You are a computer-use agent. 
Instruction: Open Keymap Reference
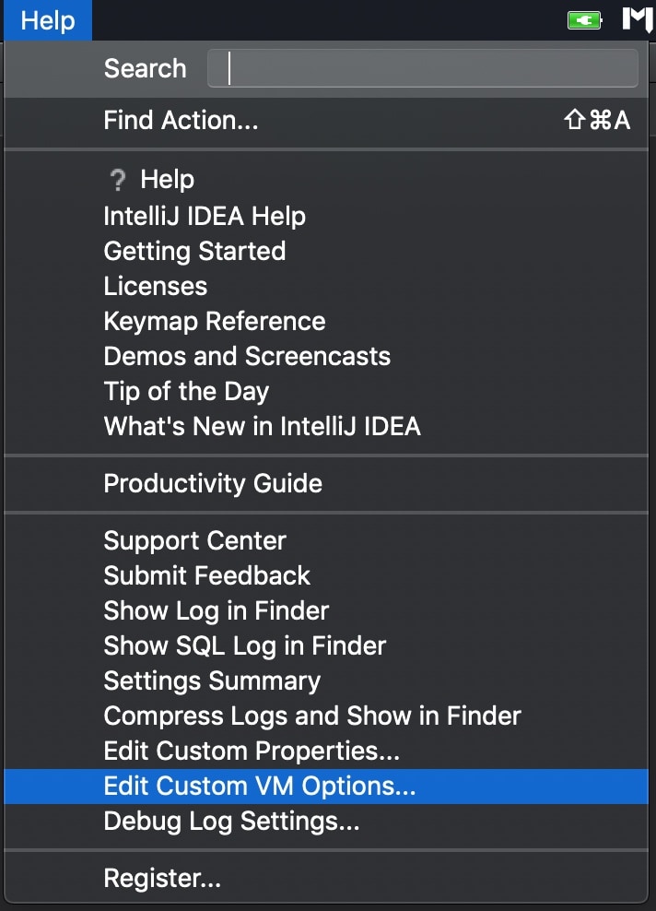click(215, 322)
